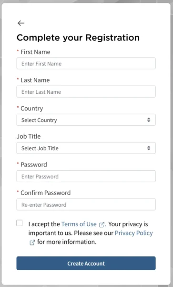Focus the Enter First Name field
Image resolution: width=173 pixels, height=287 pixels.
(x=86, y=64)
